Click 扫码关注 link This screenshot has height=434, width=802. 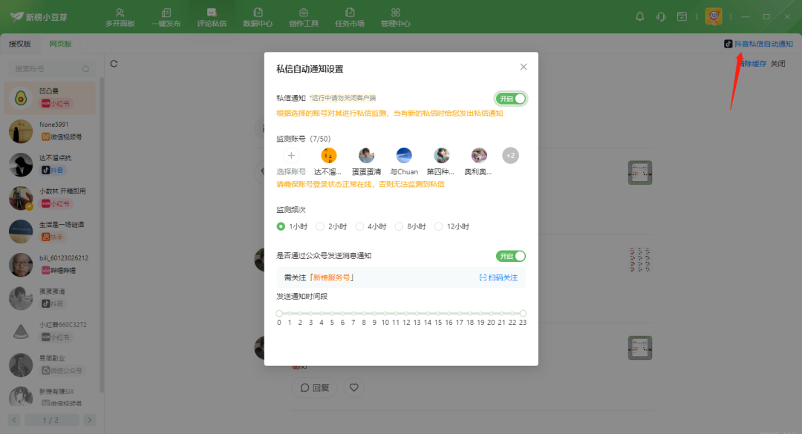(x=498, y=277)
